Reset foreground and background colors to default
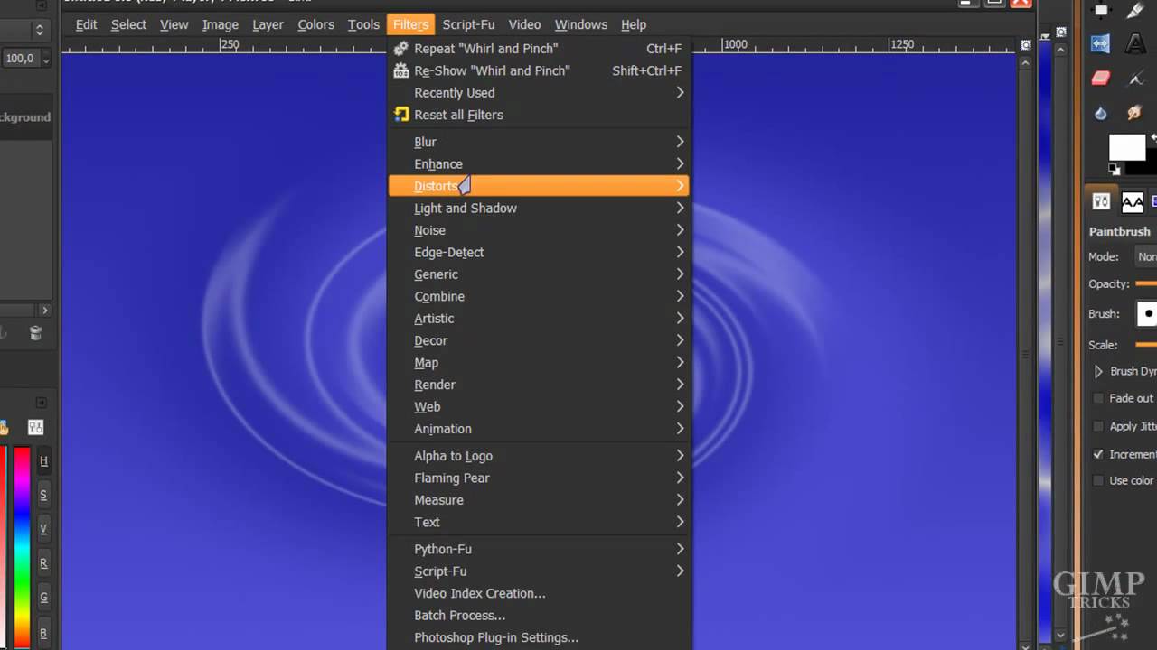Image resolution: width=1157 pixels, height=650 pixels. coord(1115,170)
